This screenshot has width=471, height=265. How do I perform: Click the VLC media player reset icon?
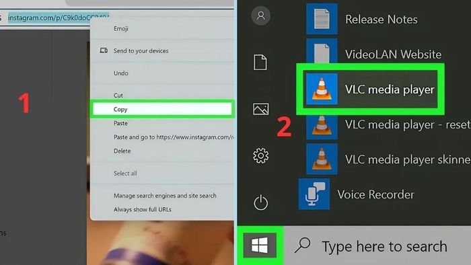click(322, 126)
